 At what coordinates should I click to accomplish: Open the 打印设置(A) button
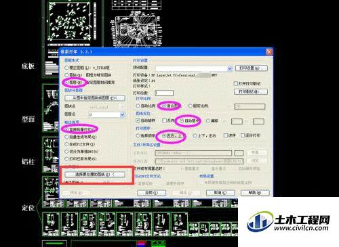(252, 68)
